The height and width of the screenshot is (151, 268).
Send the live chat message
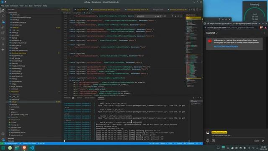pos(263,141)
